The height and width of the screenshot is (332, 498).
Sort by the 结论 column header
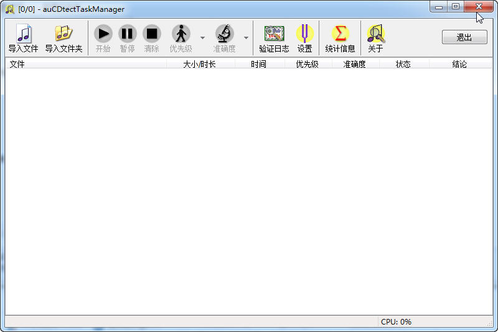pyautogui.click(x=460, y=64)
